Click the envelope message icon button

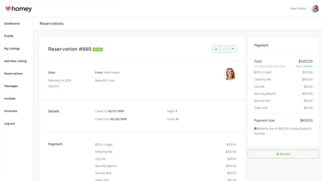[x=224, y=49]
